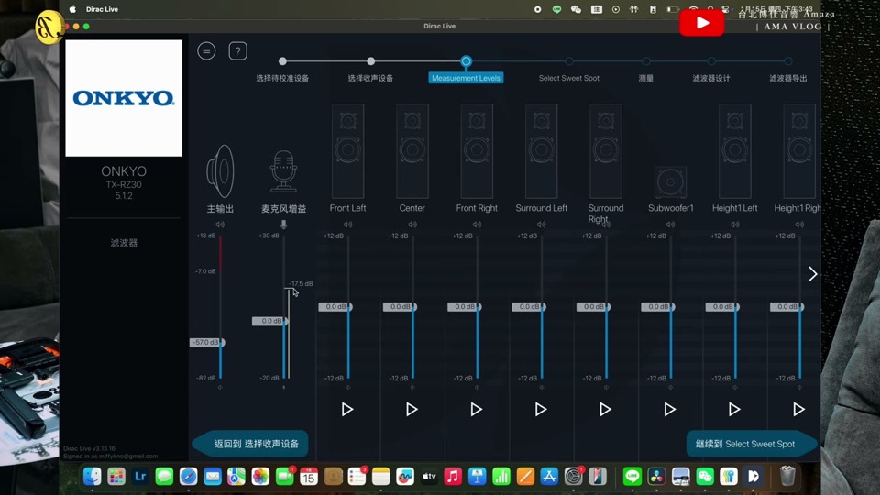Play test signal on Subwoofer1
880x495 pixels.
coord(670,409)
